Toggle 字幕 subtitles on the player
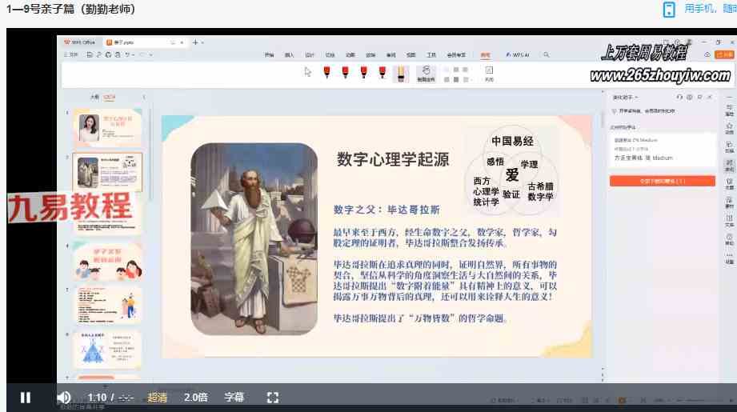 click(x=234, y=398)
